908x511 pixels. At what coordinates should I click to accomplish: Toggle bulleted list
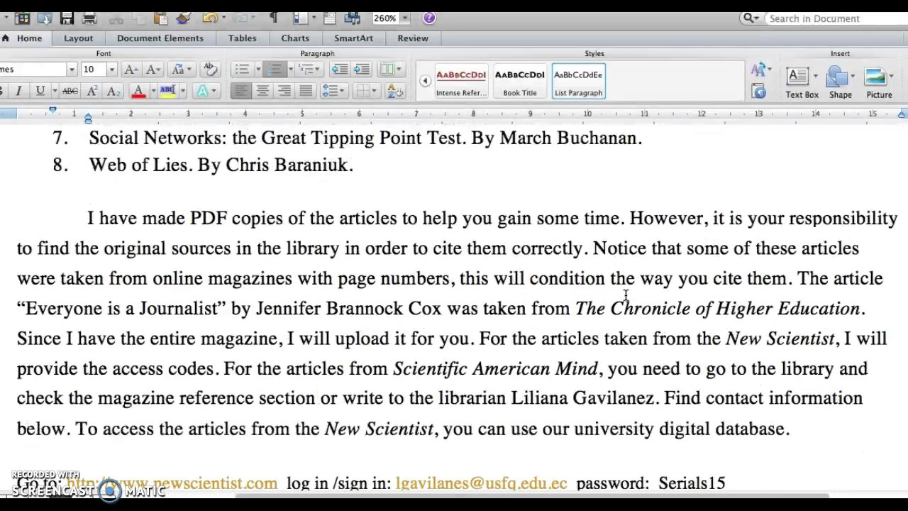[242, 70]
